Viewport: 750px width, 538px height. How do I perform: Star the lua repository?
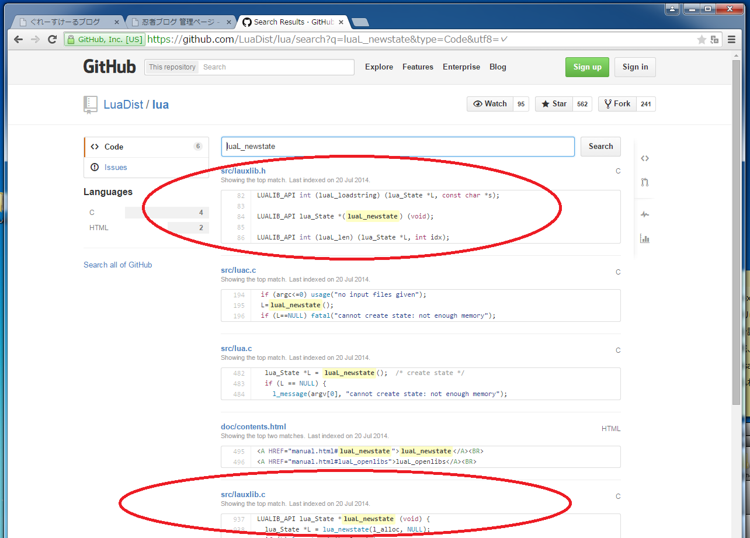[x=554, y=104]
